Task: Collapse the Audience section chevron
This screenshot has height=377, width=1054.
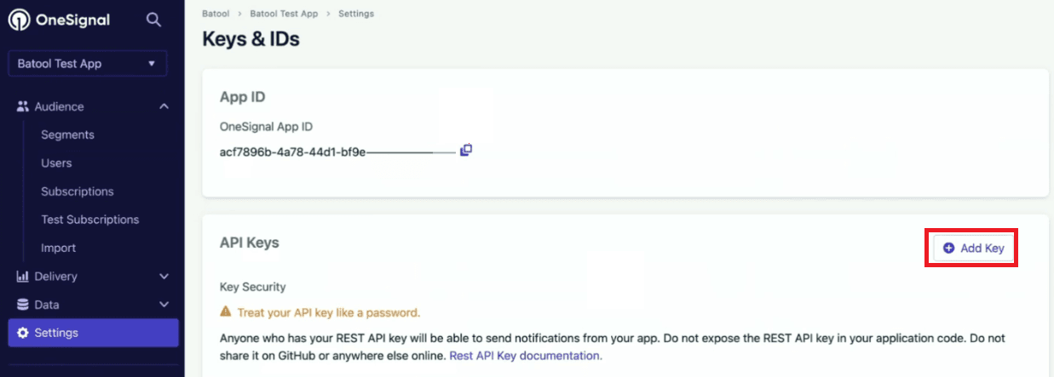Action: point(164,106)
